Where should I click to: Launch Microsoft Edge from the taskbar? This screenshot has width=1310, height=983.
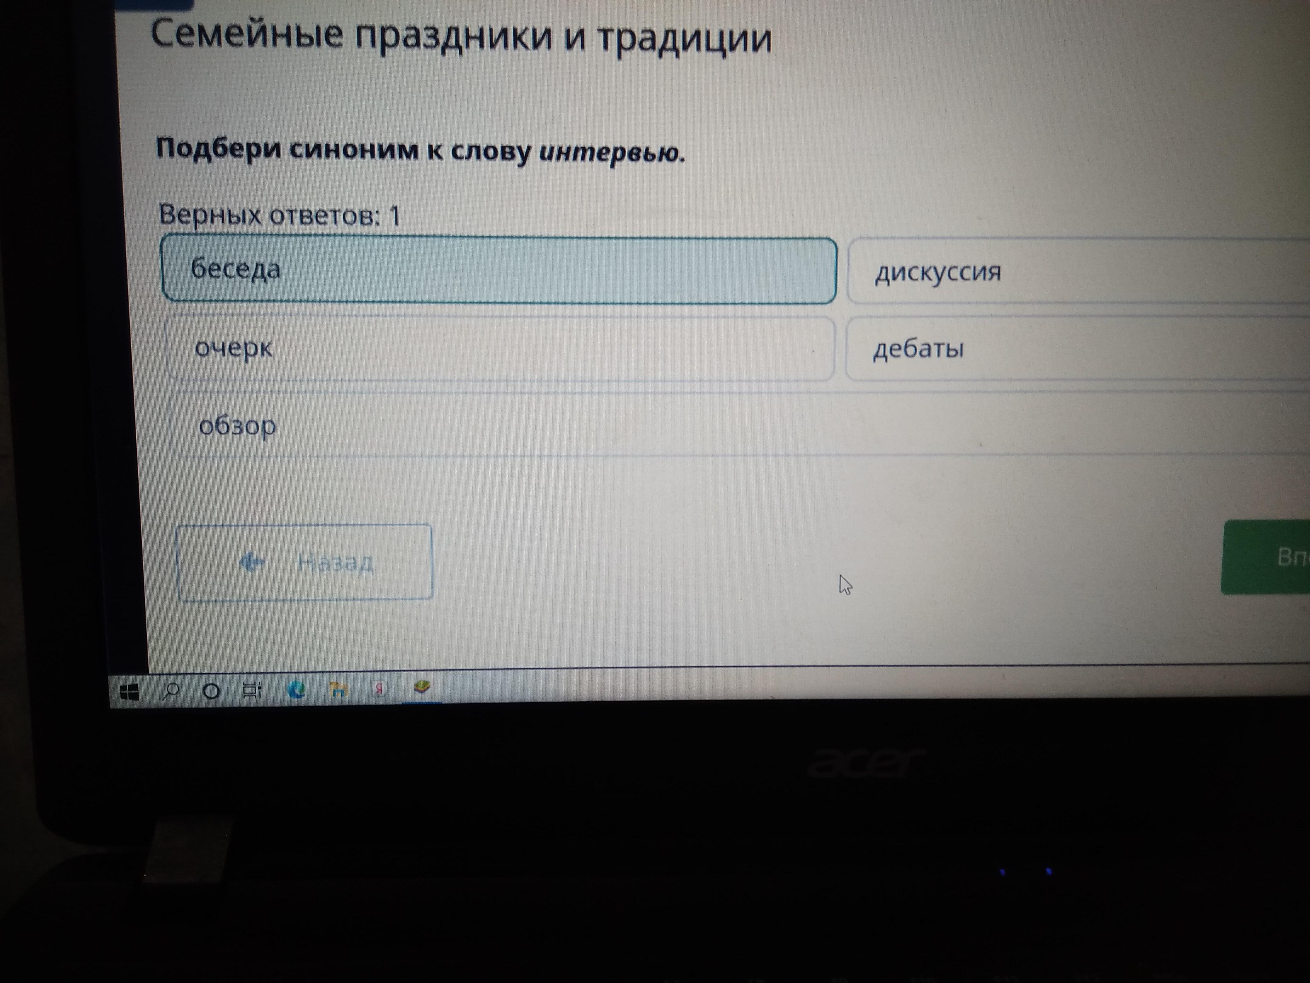[296, 689]
